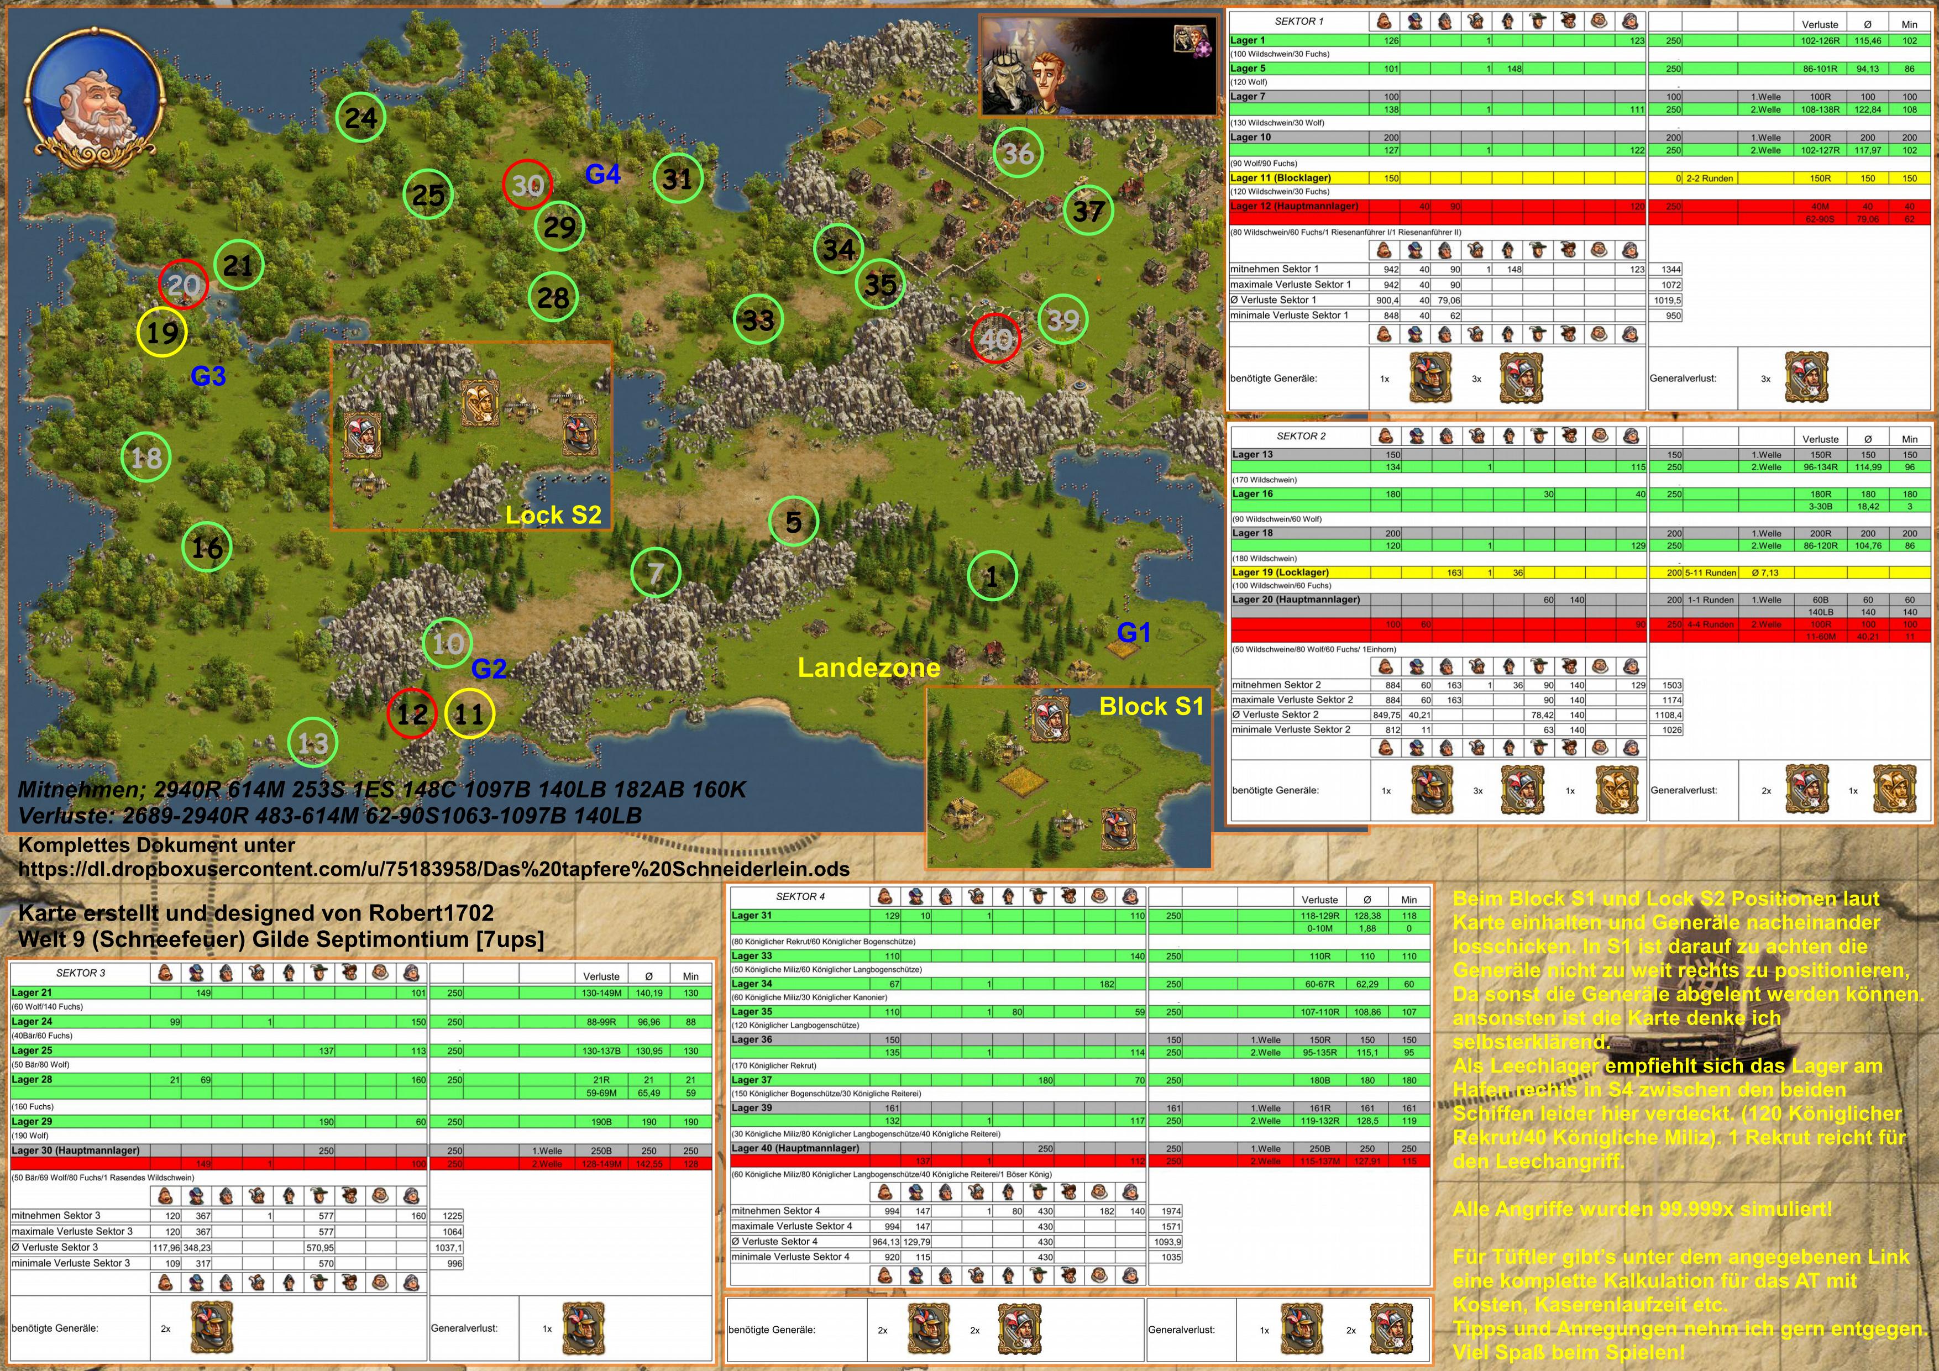Select yellow block camp marker 11
The height and width of the screenshot is (1371, 1939).
pos(469,714)
